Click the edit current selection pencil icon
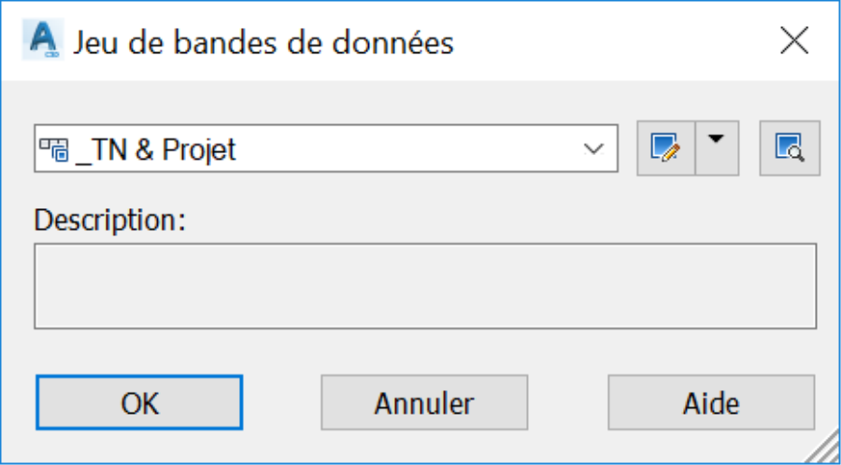 (665, 148)
